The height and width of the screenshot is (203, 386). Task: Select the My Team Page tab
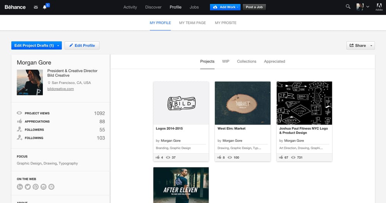pyautogui.click(x=193, y=23)
